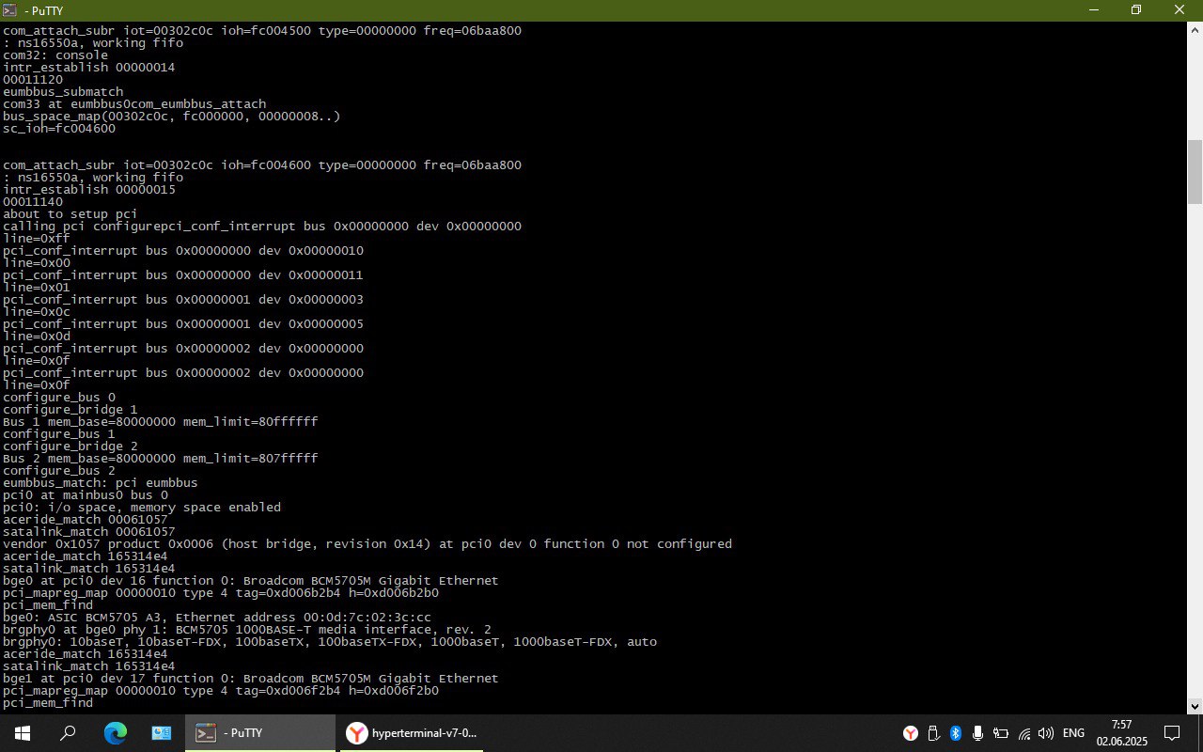Open battery power status icon
The image size is (1203, 752).
[1001, 733]
